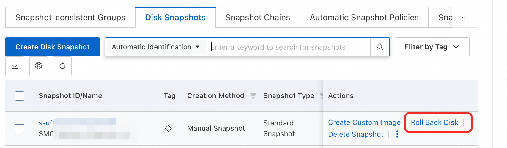Refresh the snapshot list

coord(62,66)
